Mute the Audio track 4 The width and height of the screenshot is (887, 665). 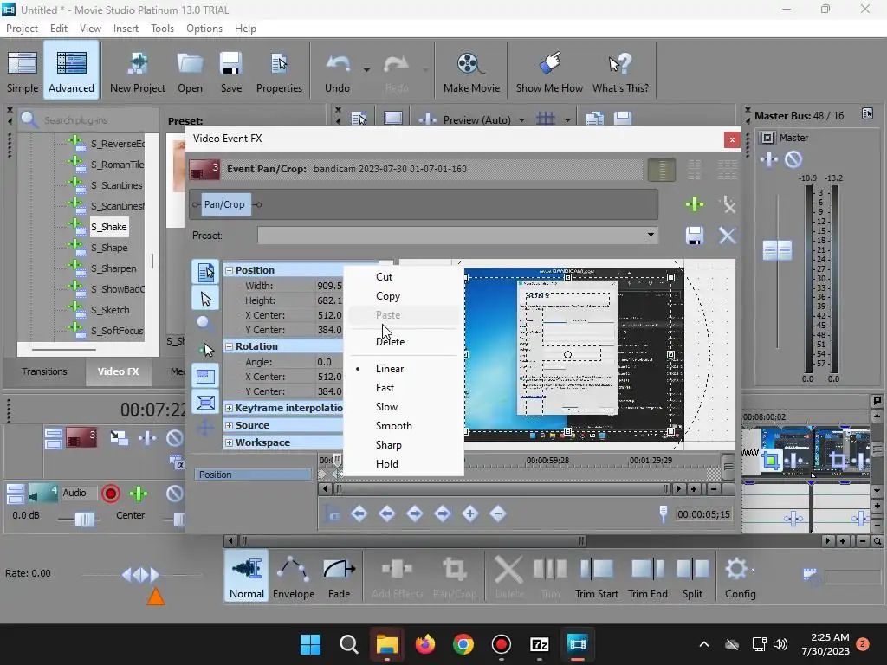click(x=175, y=494)
